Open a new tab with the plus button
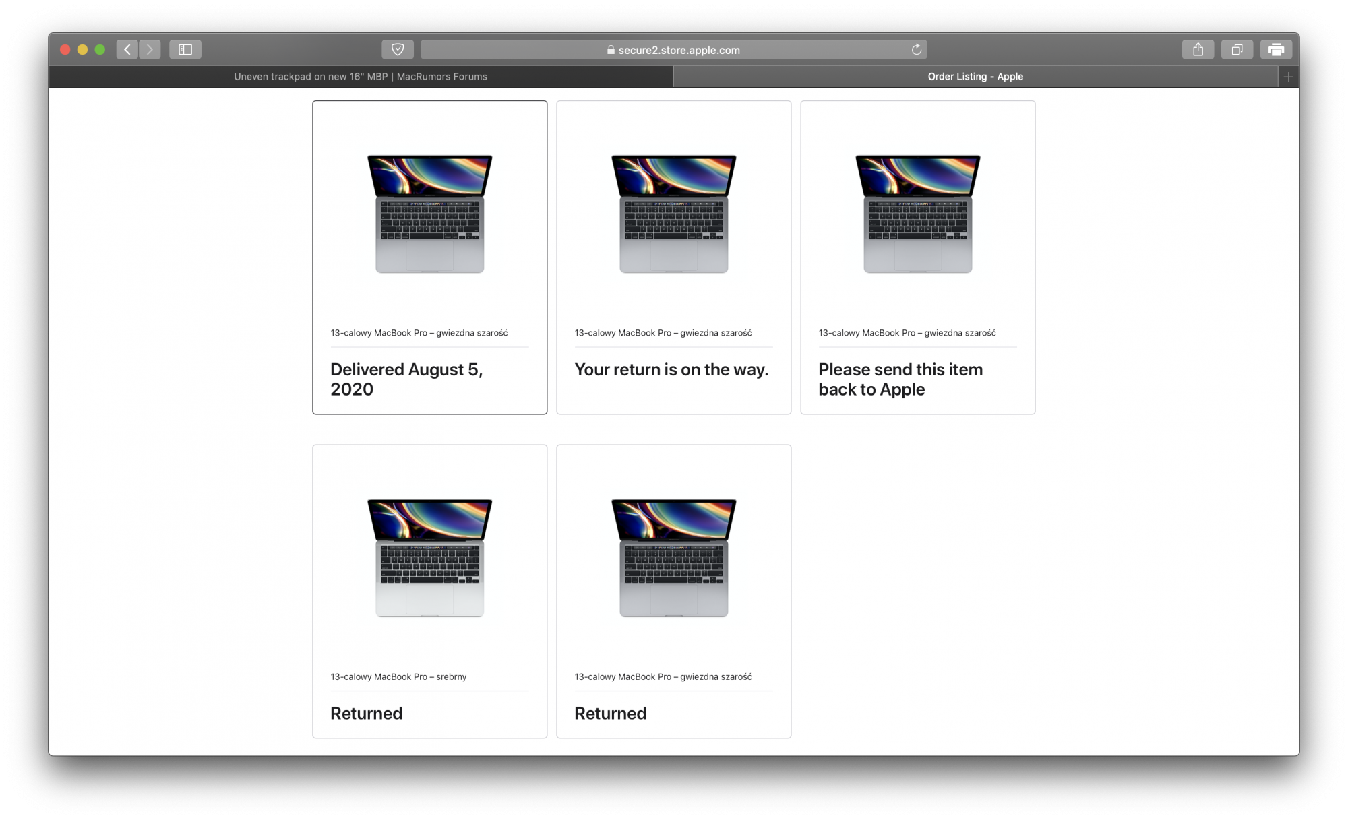The image size is (1348, 820). click(1288, 77)
